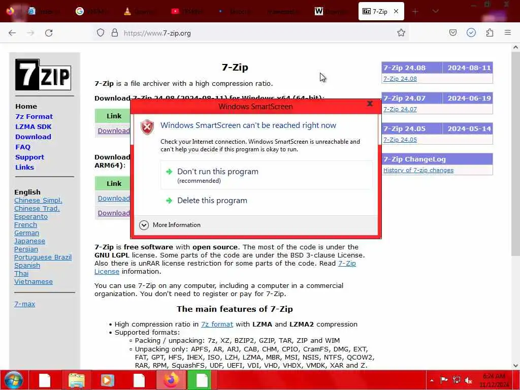Viewport: 520px width, 390px height.
Task: Click the round checkmark toolbar icon
Action: [x=471, y=32]
